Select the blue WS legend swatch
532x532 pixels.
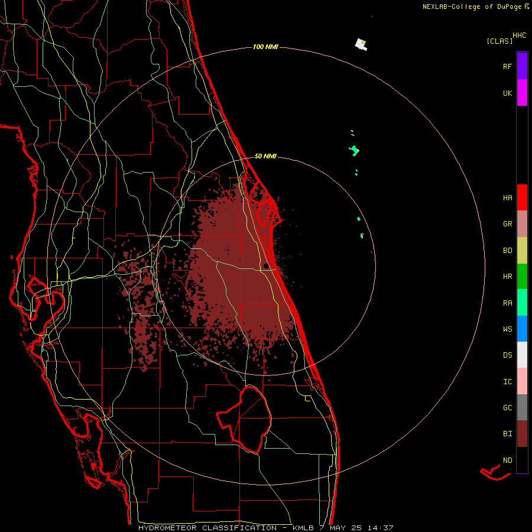(522, 329)
